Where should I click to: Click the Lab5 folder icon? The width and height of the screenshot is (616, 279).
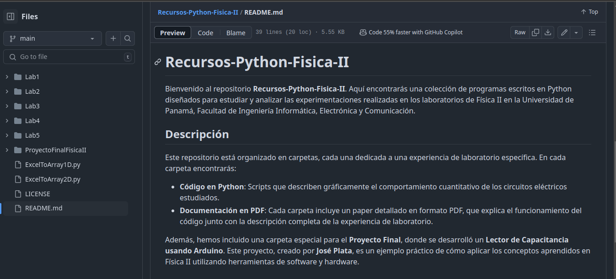[18, 135]
